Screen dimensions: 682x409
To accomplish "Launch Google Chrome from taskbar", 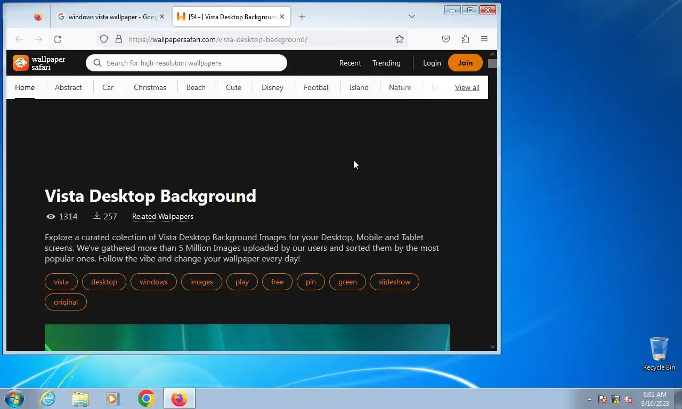I will pyautogui.click(x=146, y=398).
